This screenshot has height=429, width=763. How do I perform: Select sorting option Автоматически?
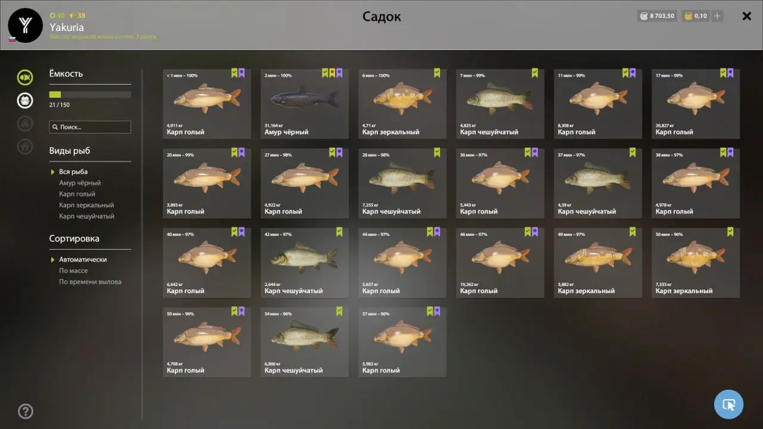pyautogui.click(x=83, y=260)
